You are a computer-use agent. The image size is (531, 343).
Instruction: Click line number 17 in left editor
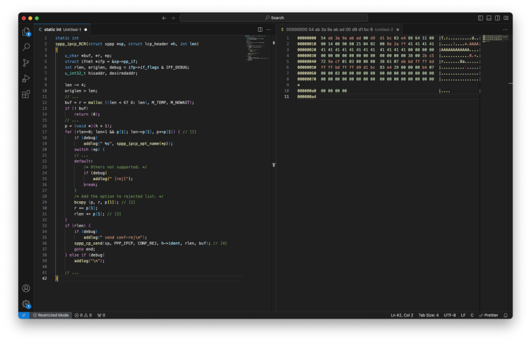44,132
